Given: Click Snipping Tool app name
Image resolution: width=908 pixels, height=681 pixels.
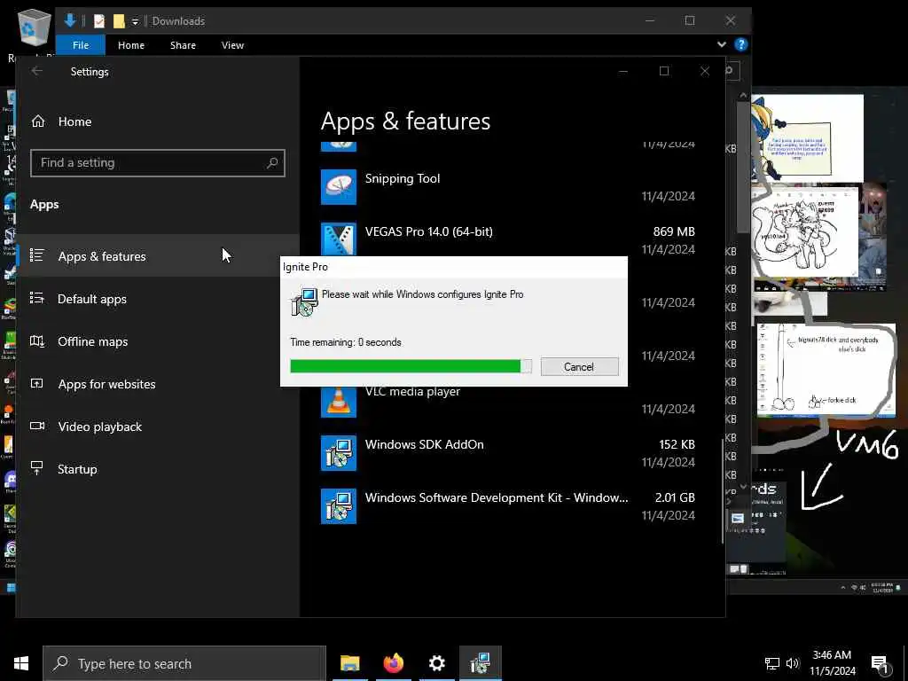Looking at the screenshot, I should pos(403,178).
